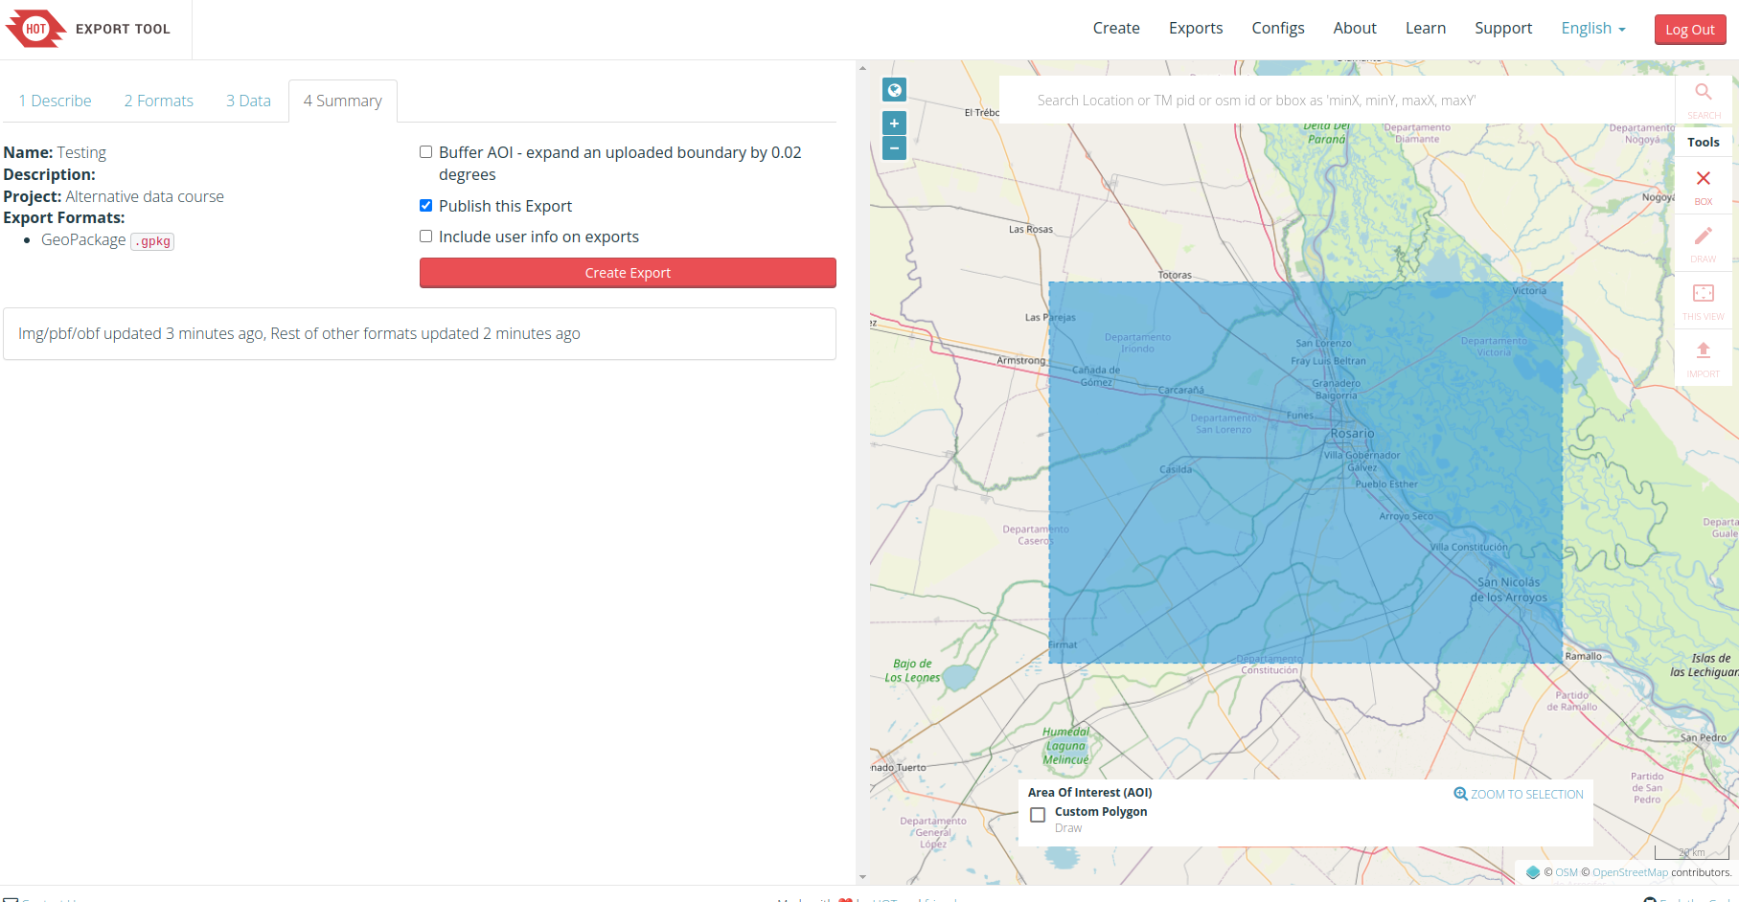Select the Draw pencil tool
This screenshot has height=902, width=1739.
coord(1703,237)
